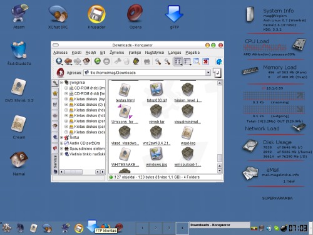Viewport: 313px width, 235px height.
Task: Click Firefox launcher in the bottom panel
Action: coord(106,227)
